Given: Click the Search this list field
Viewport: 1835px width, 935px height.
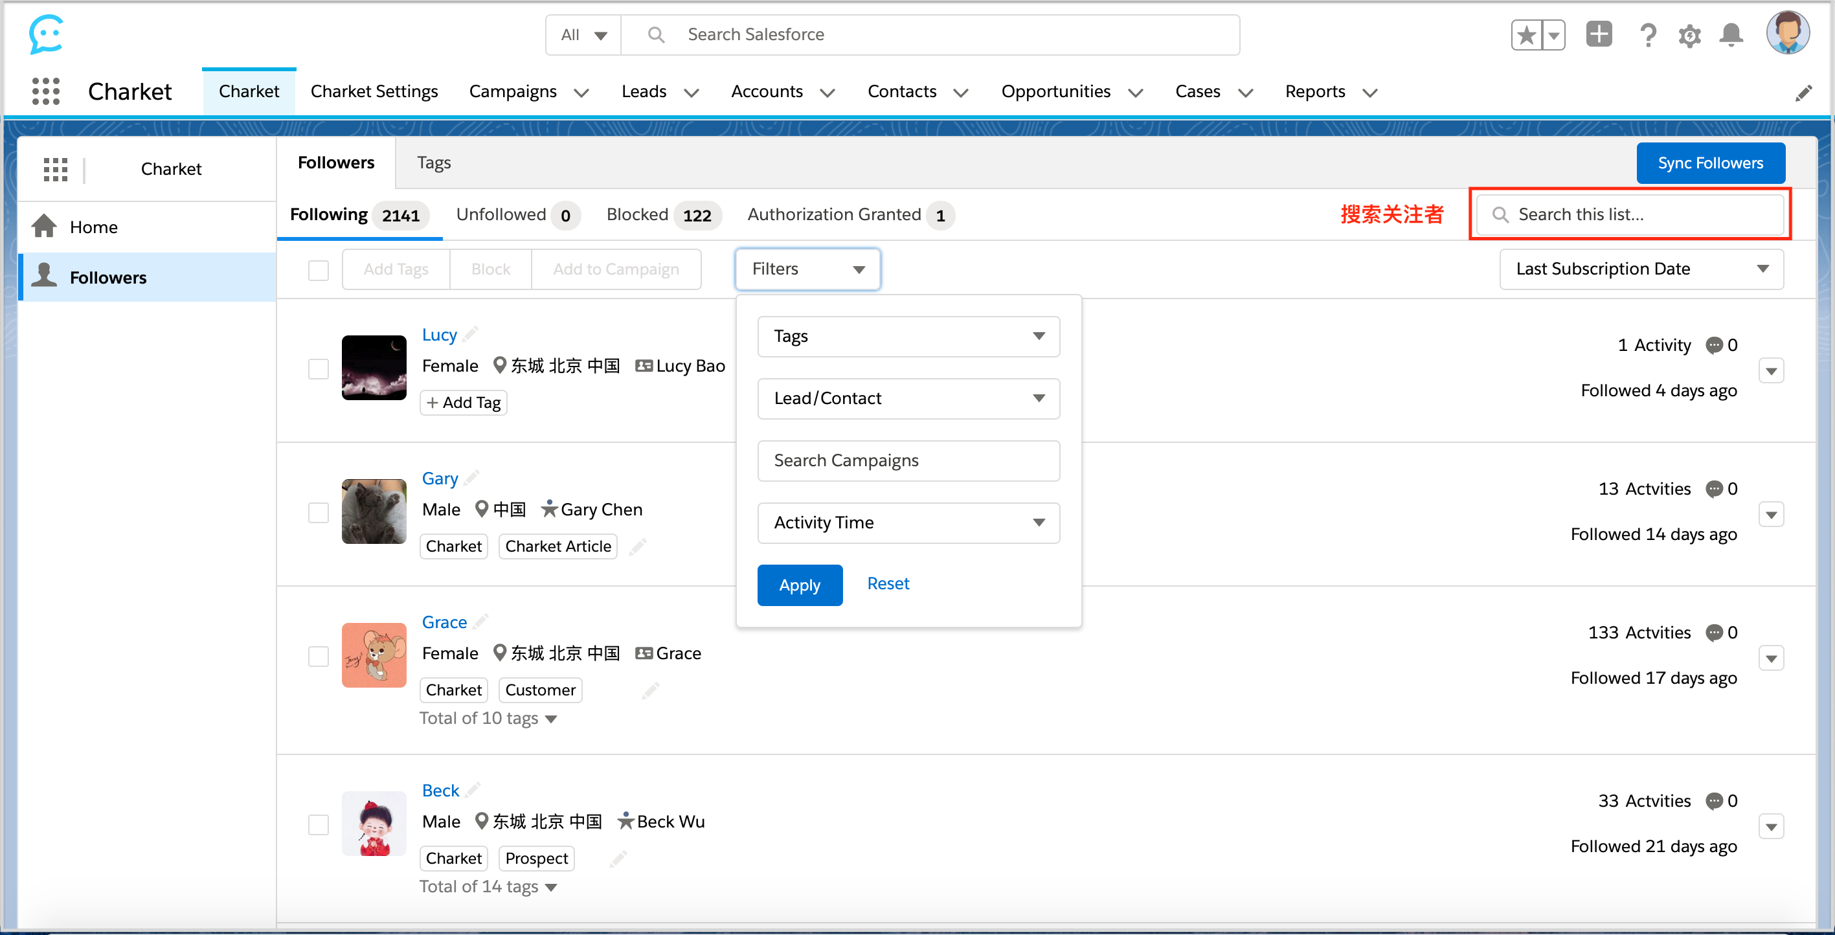Looking at the screenshot, I should click(x=1630, y=215).
